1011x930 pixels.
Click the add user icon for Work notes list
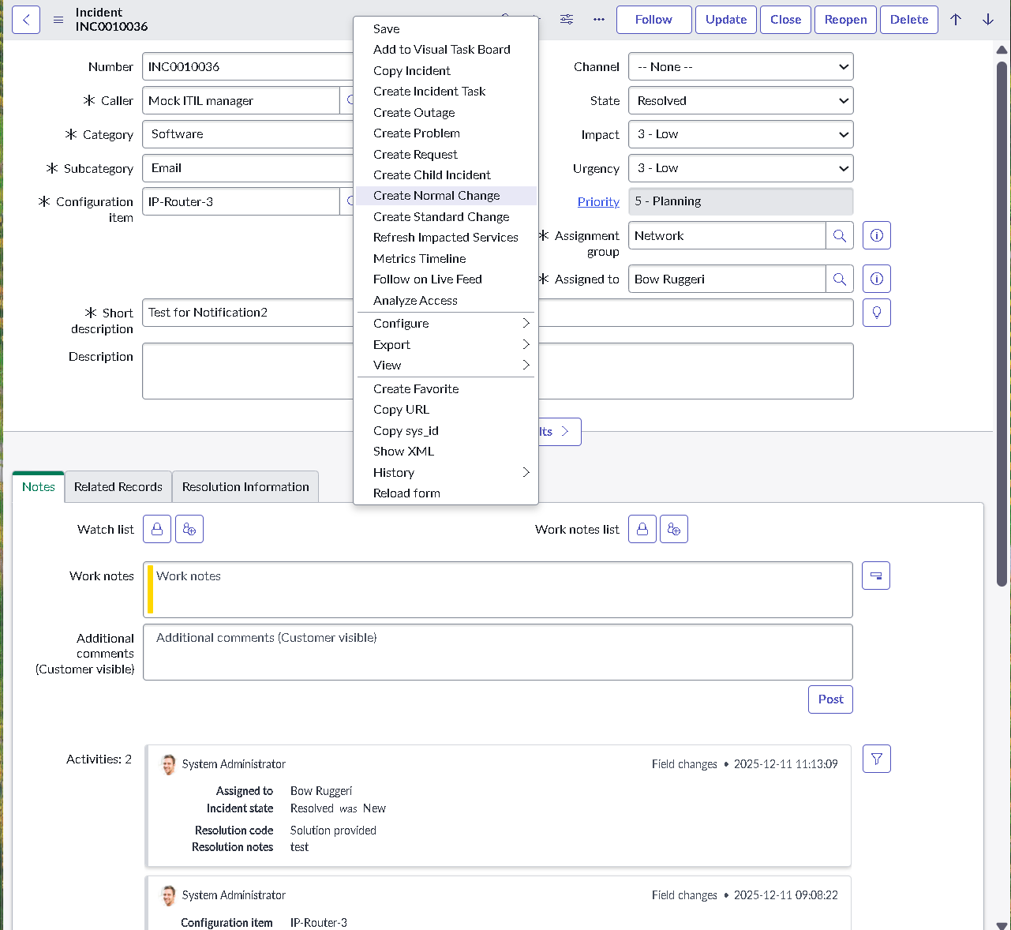(x=674, y=529)
